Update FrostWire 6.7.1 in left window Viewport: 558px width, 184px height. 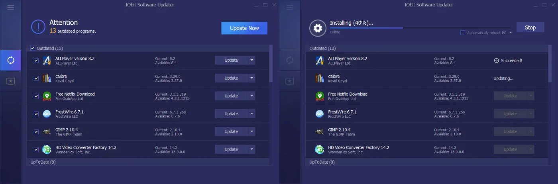coord(231,114)
